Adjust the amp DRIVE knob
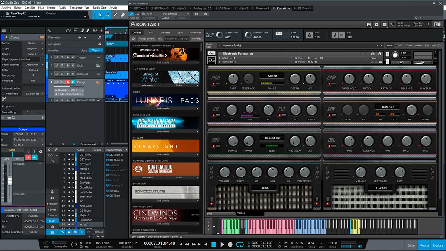 240,172
